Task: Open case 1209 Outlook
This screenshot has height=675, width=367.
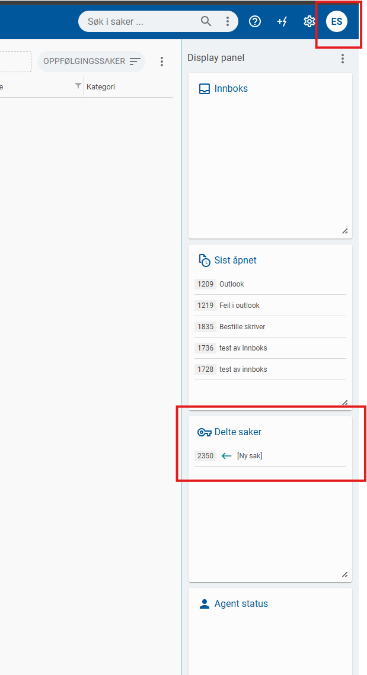Action: click(231, 284)
